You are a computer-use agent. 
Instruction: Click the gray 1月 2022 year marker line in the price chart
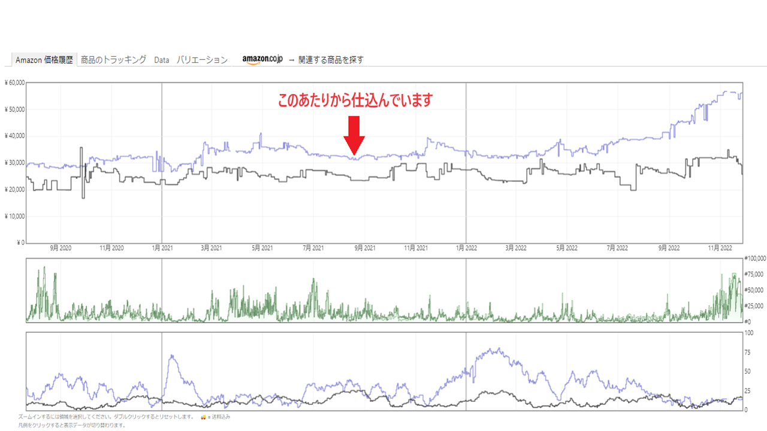pyautogui.click(x=466, y=163)
